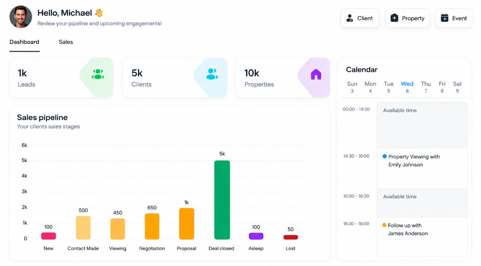
Task: Click the 'Hello, Michael' greeting text
Action: tap(65, 13)
